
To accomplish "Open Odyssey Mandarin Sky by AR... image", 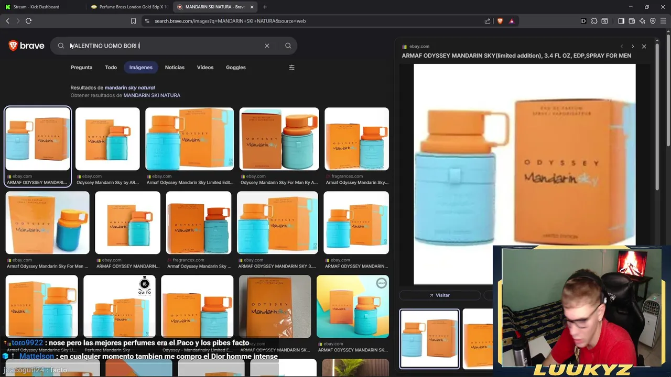I will click(x=107, y=139).
